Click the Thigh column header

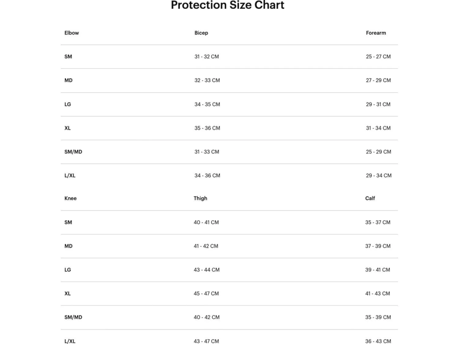coord(200,198)
